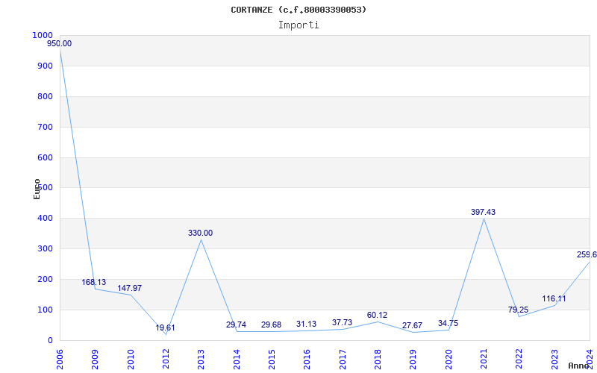Click the 2018 x-axis year label

(x=378, y=359)
